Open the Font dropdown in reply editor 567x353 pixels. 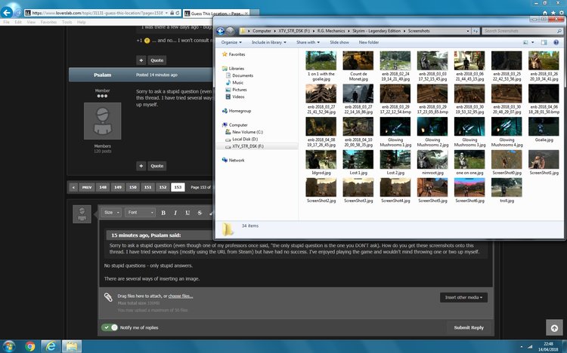pyautogui.click(x=141, y=213)
